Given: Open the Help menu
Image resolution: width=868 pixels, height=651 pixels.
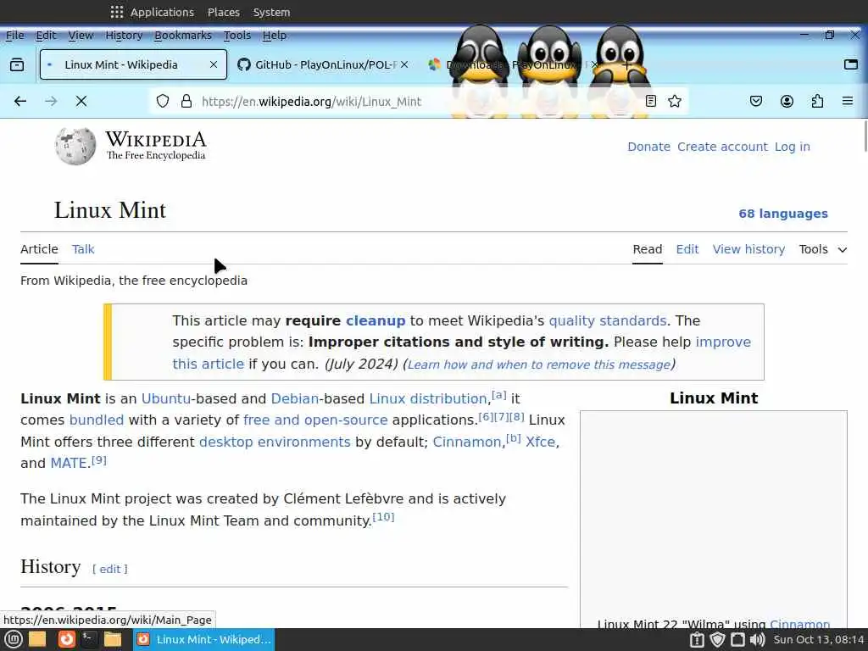Looking at the screenshot, I should click(x=275, y=36).
